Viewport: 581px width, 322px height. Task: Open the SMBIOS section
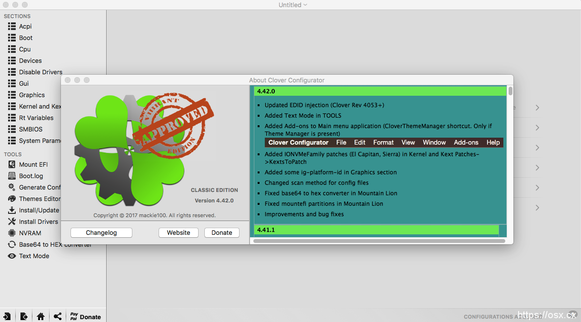(x=30, y=129)
